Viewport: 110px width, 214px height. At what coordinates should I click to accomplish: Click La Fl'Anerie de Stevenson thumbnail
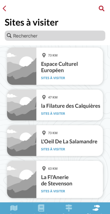22,179
